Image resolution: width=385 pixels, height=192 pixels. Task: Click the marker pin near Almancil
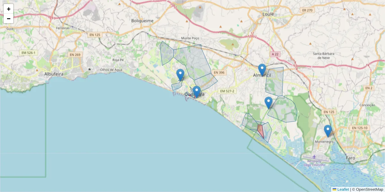[x=262, y=68]
